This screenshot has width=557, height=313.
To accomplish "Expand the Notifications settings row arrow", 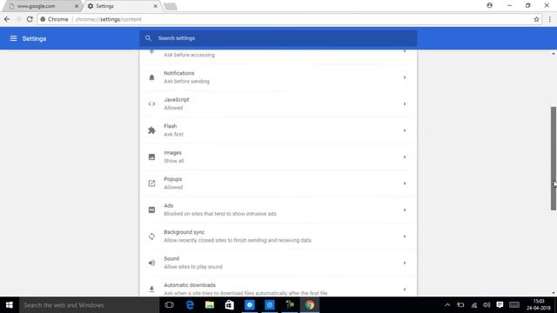I will (405, 77).
